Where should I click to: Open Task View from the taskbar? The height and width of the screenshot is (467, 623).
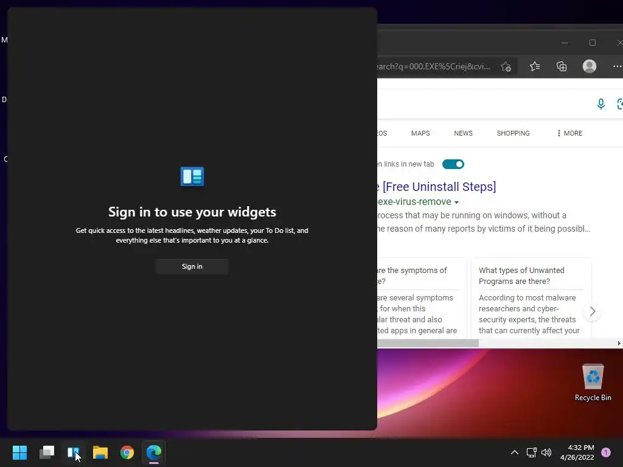[47, 452]
